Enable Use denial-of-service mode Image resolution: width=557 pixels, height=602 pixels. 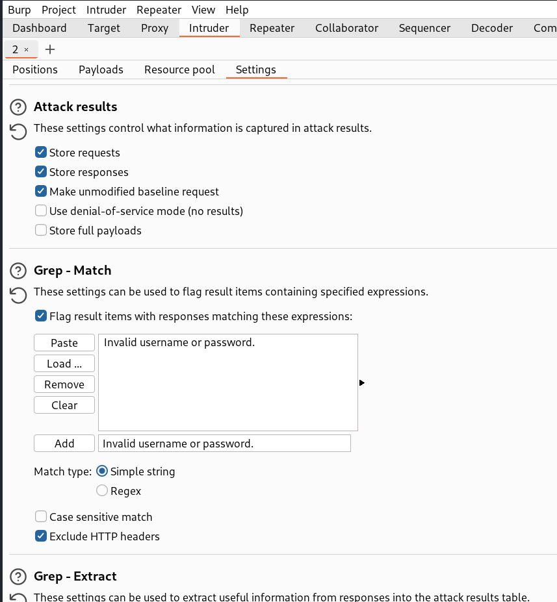(x=40, y=210)
